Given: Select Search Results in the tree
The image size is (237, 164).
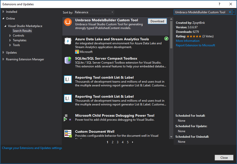Looking at the screenshot, I should 22,31.
